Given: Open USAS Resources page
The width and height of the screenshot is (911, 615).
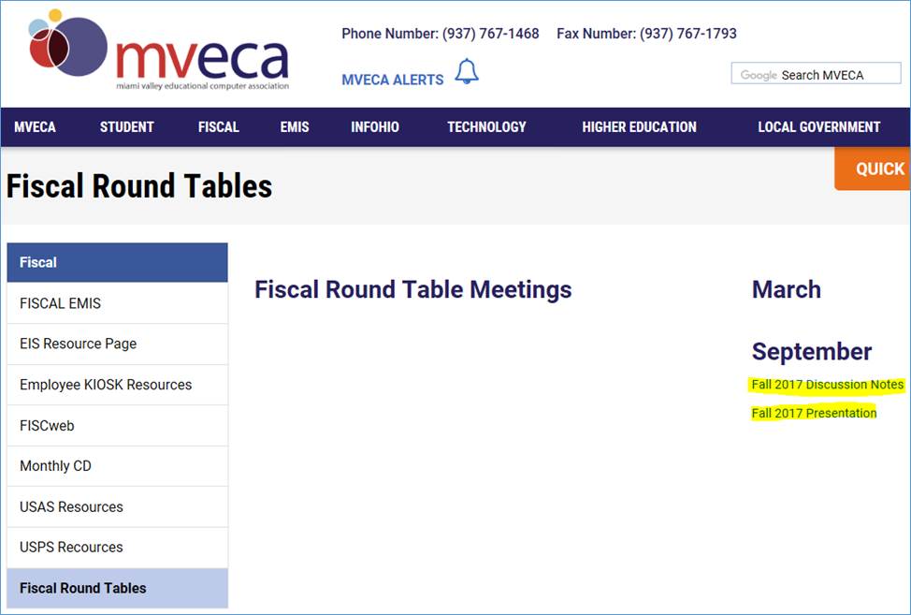Looking at the screenshot, I should [71, 506].
